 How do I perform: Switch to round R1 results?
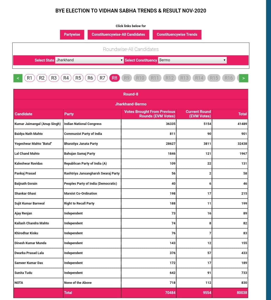[x=30, y=78]
